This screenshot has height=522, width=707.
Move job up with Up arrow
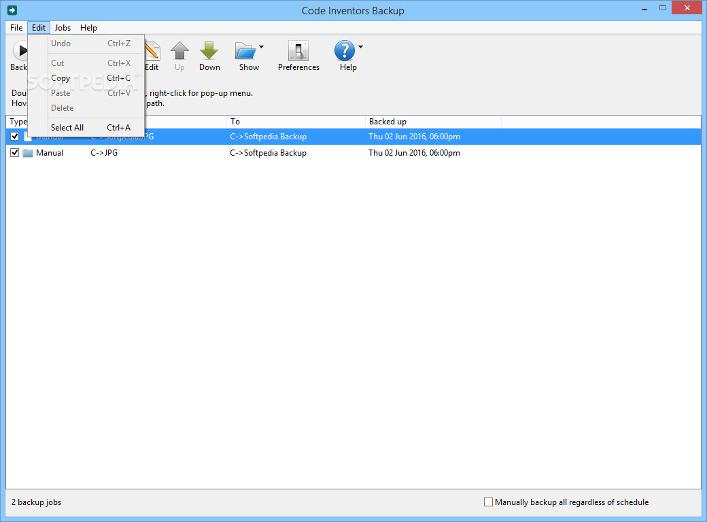pos(179,50)
